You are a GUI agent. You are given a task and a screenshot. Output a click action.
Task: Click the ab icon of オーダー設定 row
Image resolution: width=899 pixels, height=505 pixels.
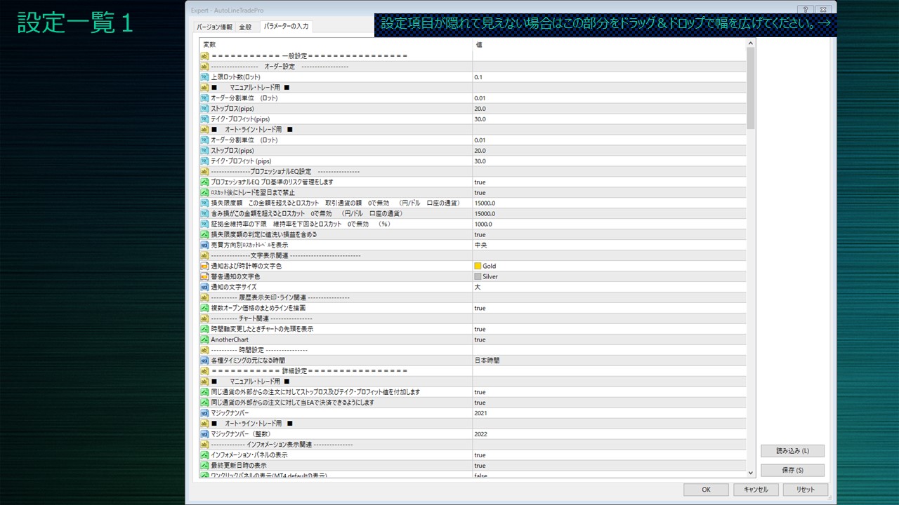(x=205, y=67)
